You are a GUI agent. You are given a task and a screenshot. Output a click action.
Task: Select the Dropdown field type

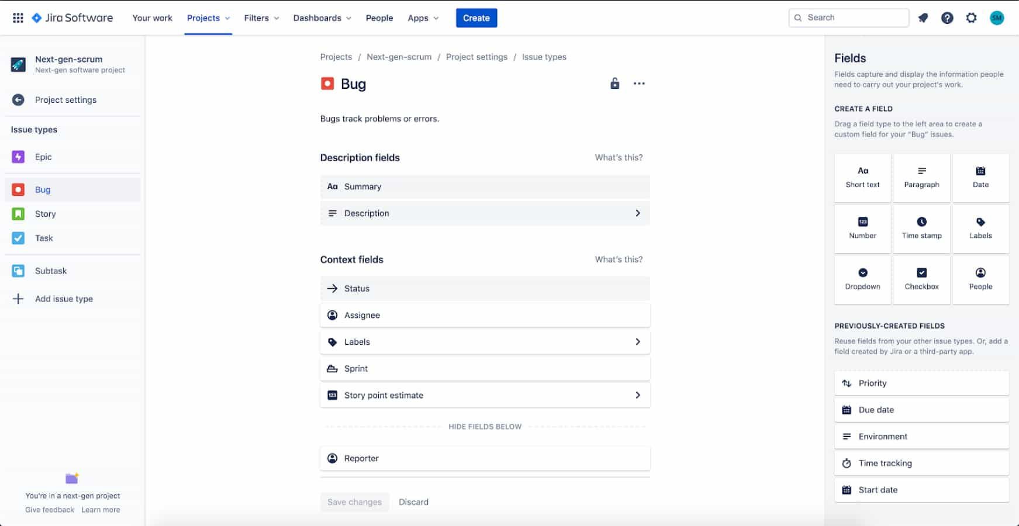[x=862, y=279]
